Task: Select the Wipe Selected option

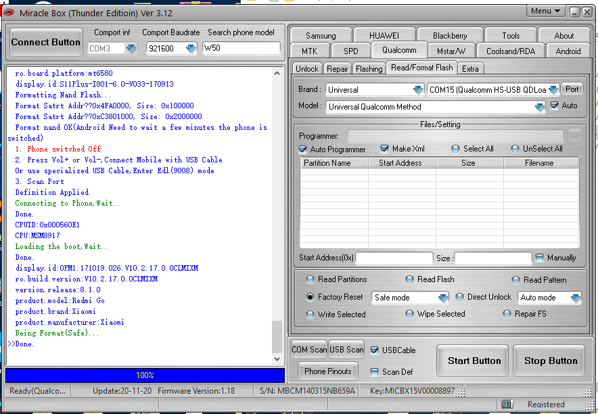Action: 409,314
